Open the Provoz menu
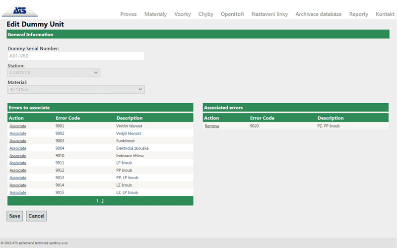Viewport: 397px width, 248px height. click(x=129, y=14)
